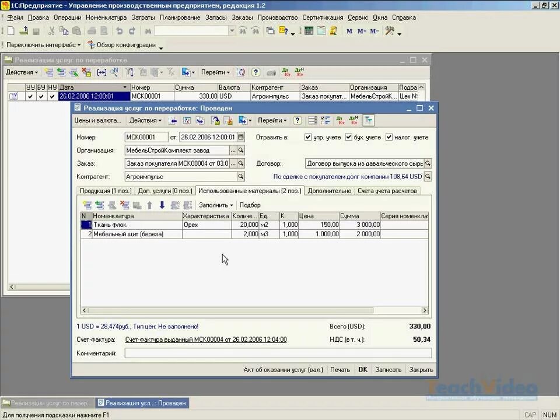
Task: Toggle the упр. учете checkbox
Action: (x=308, y=137)
